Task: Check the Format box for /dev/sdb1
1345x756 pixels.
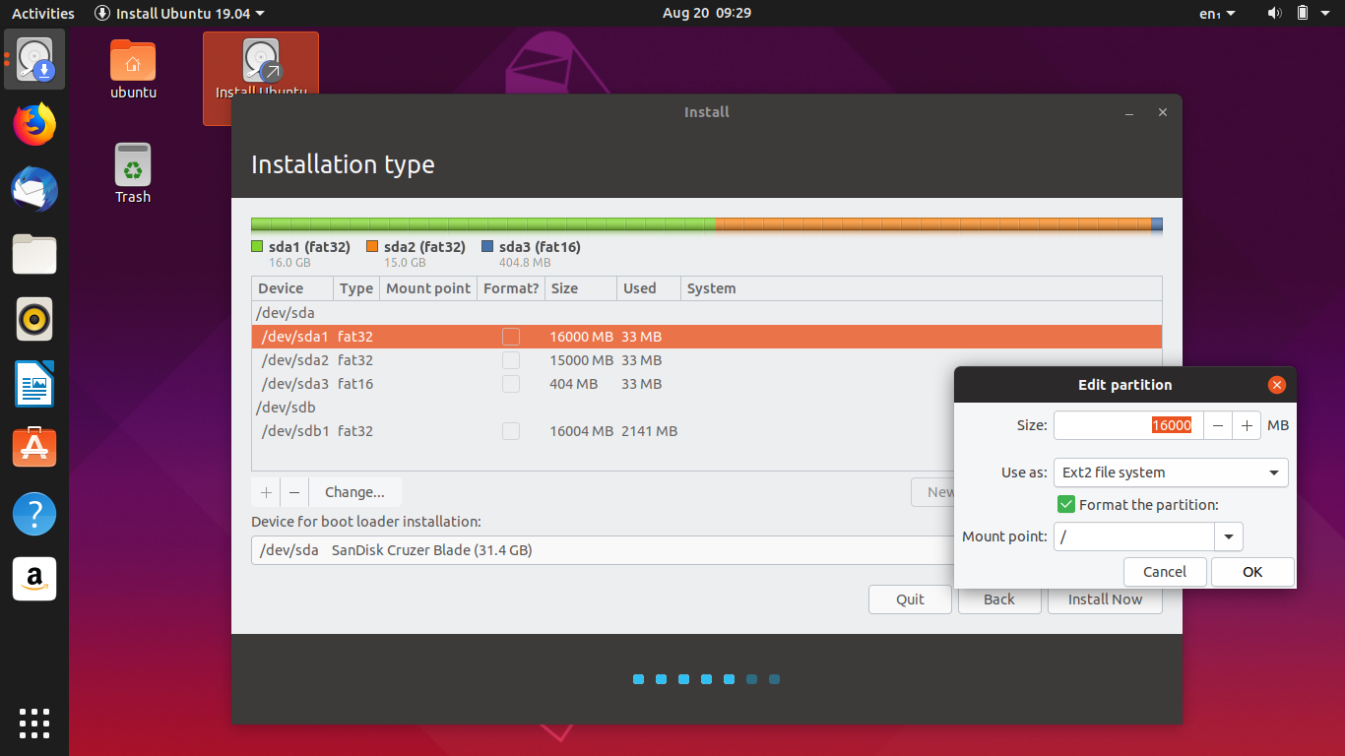Action: point(511,431)
